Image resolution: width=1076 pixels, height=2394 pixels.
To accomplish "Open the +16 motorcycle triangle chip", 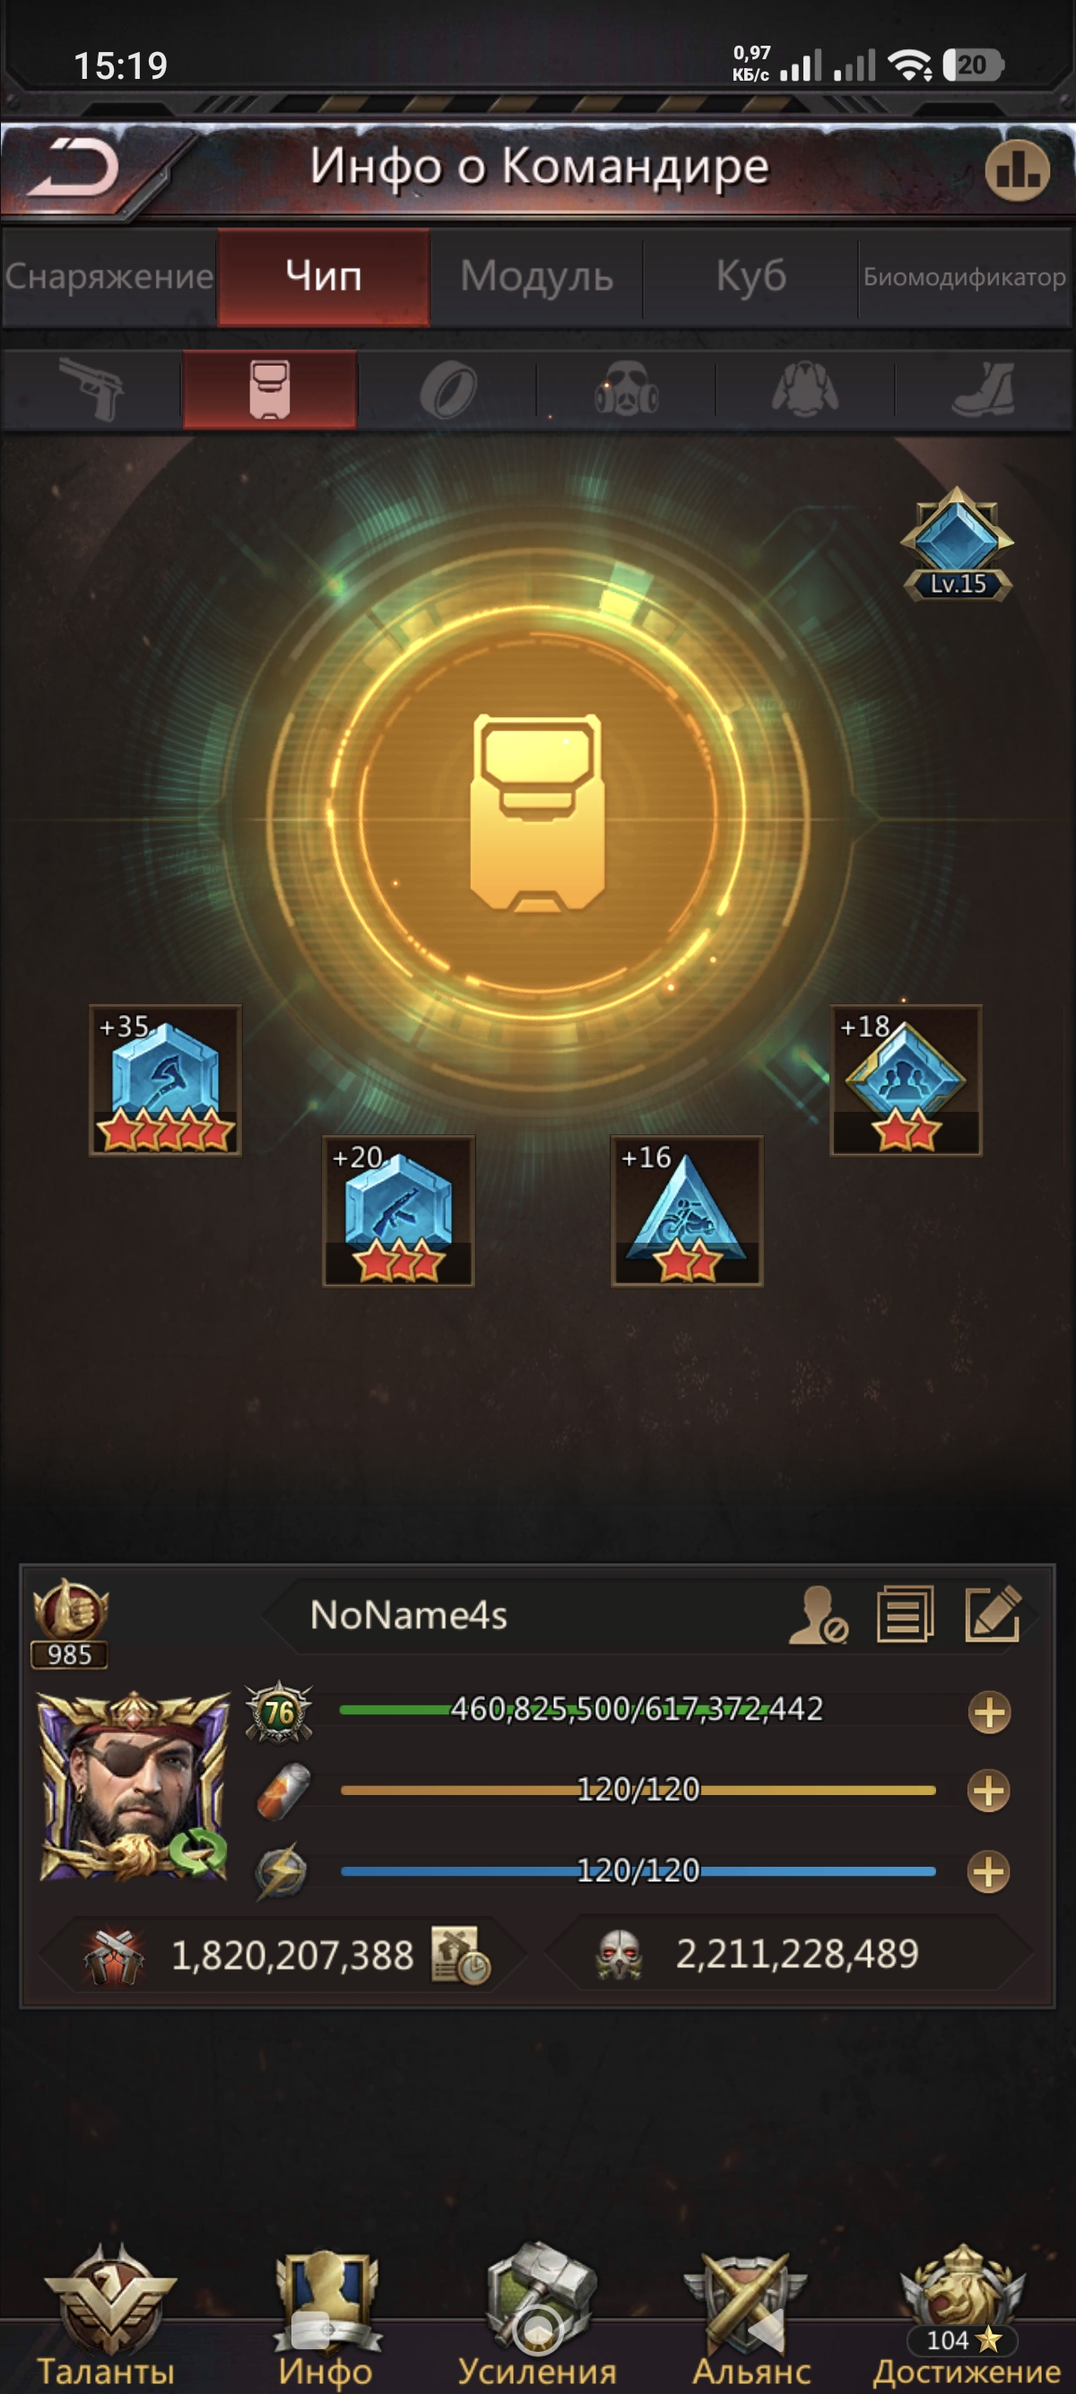I will (x=687, y=1211).
